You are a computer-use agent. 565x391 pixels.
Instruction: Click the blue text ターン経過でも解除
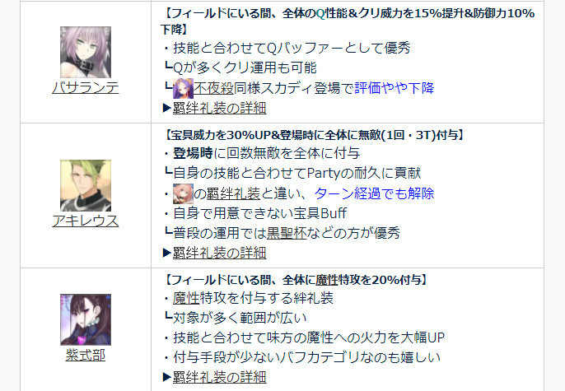(375, 193)
